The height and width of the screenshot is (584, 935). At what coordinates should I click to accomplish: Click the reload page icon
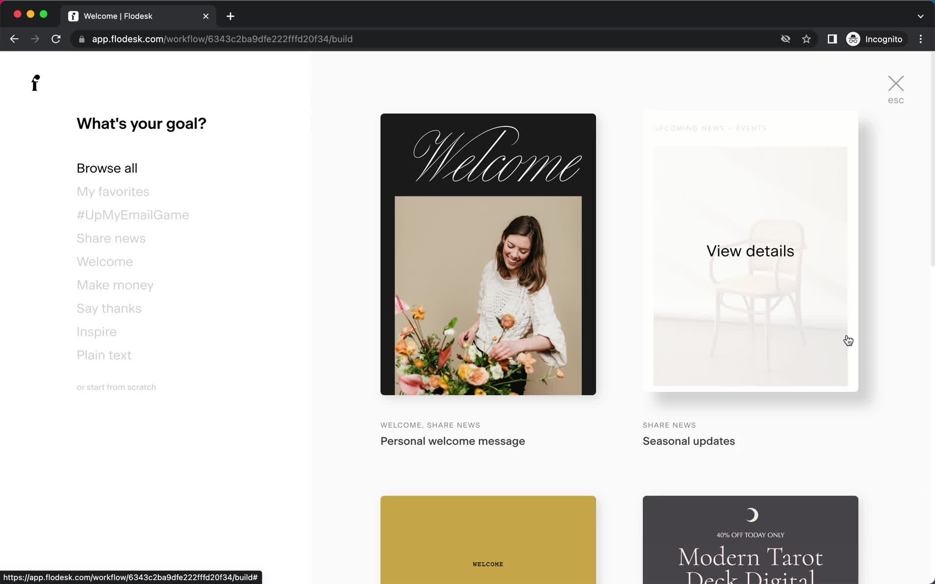point(56,39)
